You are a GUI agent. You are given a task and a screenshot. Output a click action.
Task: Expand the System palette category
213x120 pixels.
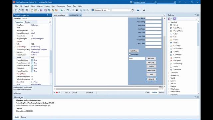pos(169,81)
